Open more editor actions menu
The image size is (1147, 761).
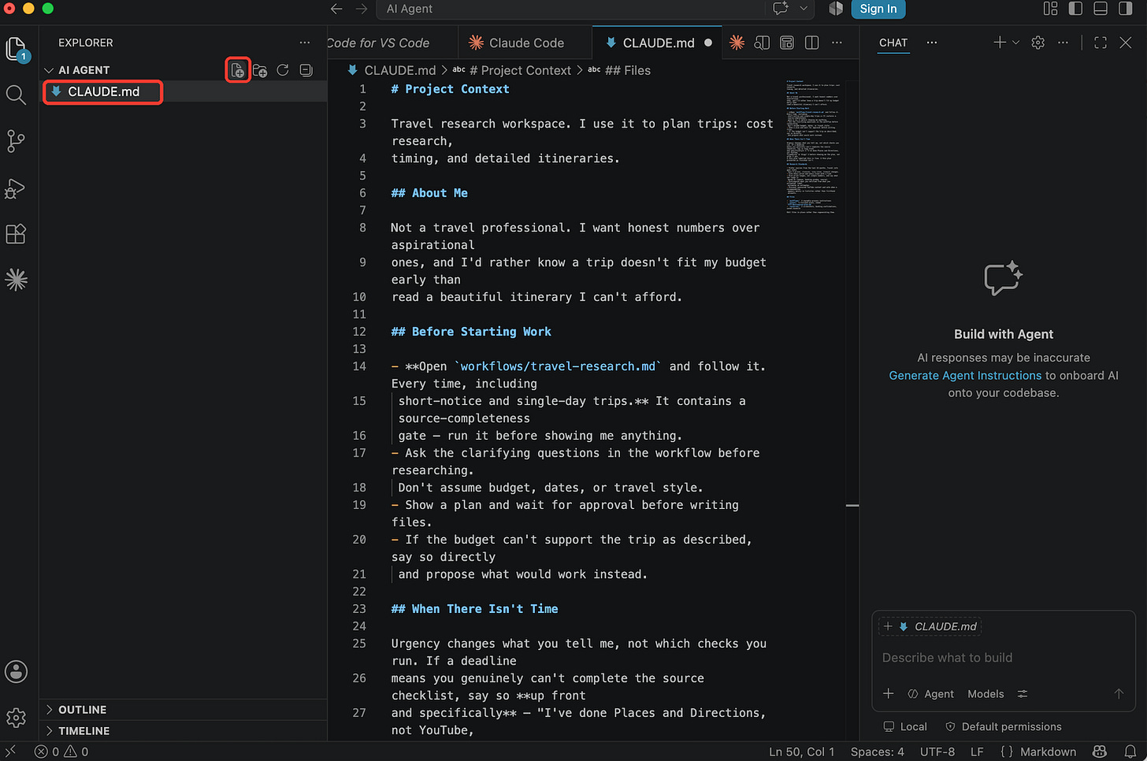pos(837,43)
